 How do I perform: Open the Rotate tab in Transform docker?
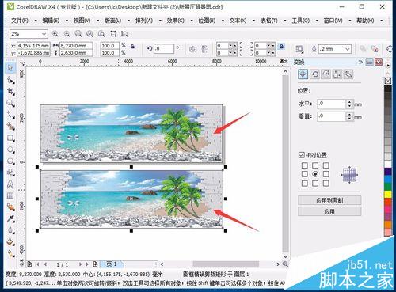point(315,74)
